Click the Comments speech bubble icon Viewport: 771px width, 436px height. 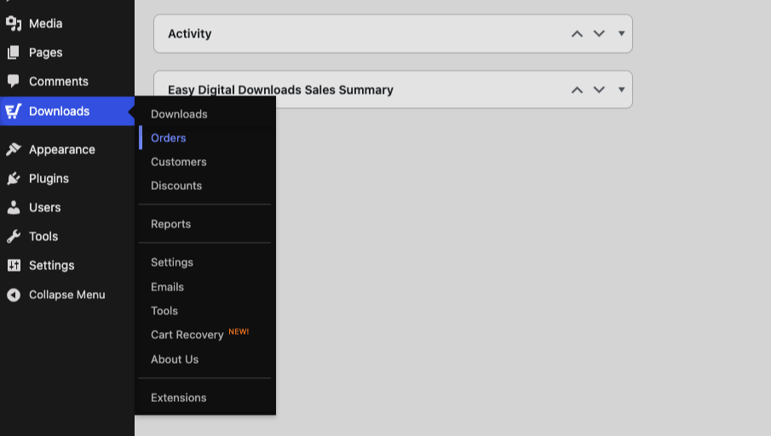(14, 81)
